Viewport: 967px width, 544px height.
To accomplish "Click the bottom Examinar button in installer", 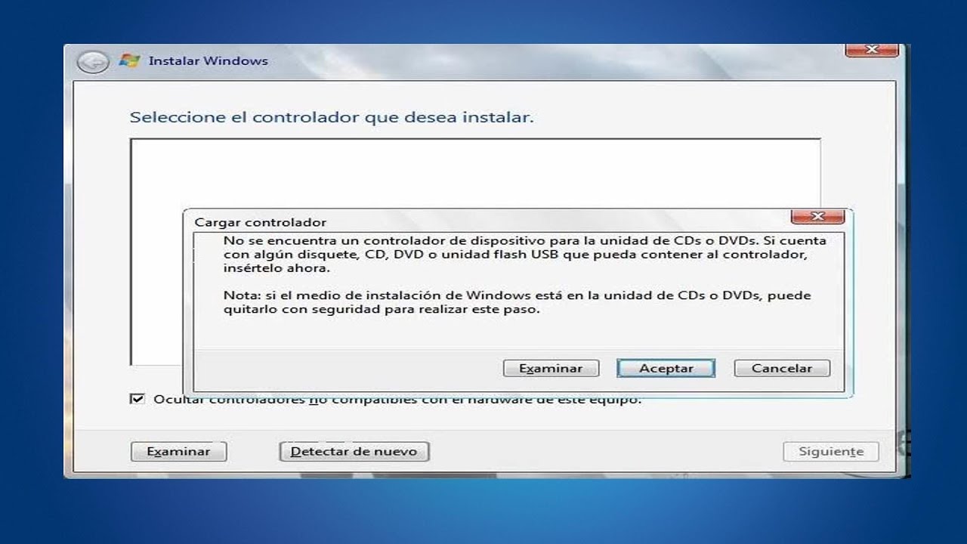I will (178, 452).
